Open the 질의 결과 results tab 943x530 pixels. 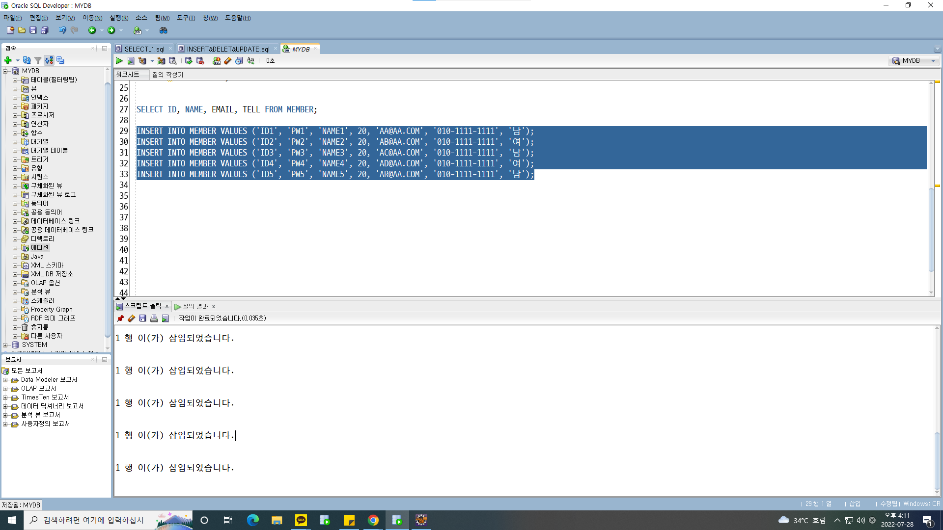click(195, 306)
